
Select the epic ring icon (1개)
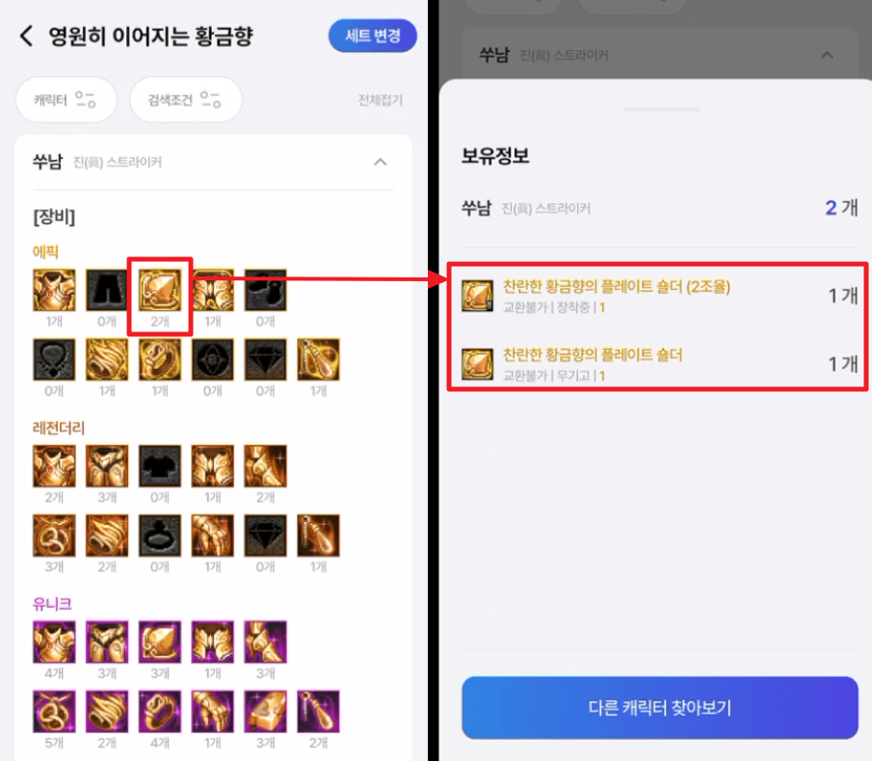(160, 359)
